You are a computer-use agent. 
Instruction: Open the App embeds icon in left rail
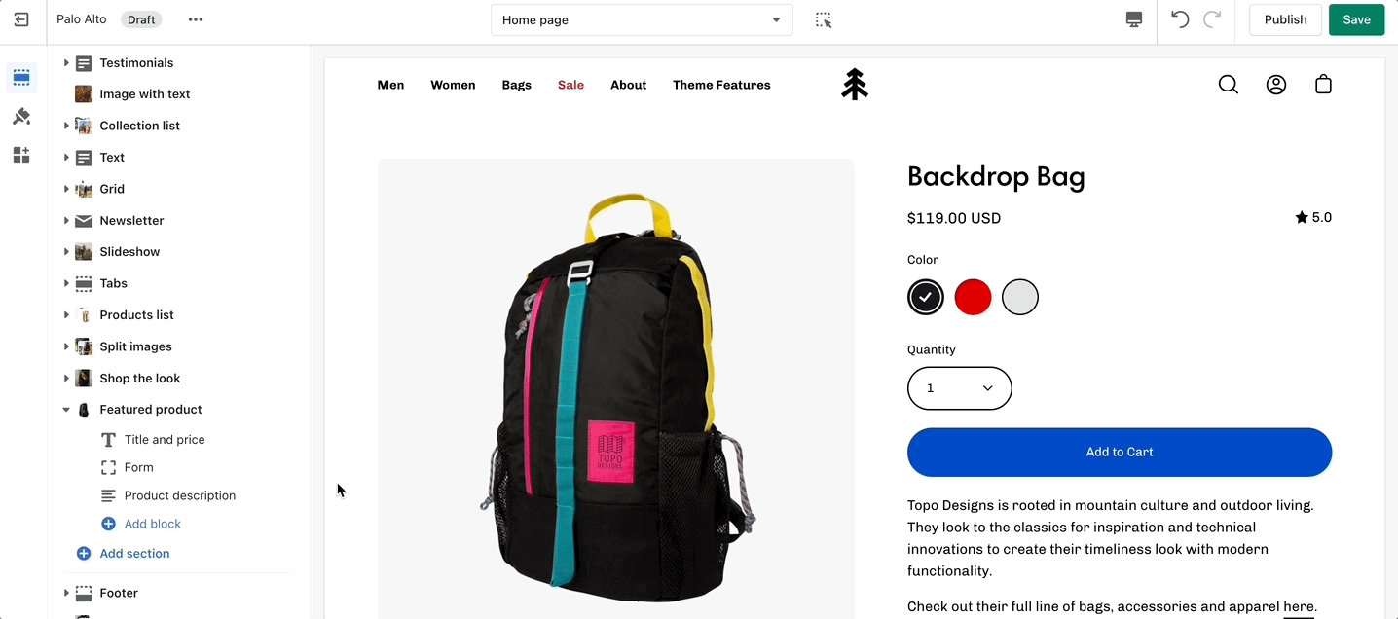pyautogui.click(x=21, y=155)
